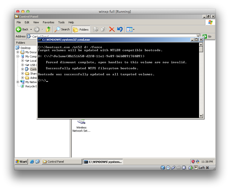Open the Tools menu
The height and width of the screenshot is (190, 230).
pyautogui.click(x=61, y=22)
